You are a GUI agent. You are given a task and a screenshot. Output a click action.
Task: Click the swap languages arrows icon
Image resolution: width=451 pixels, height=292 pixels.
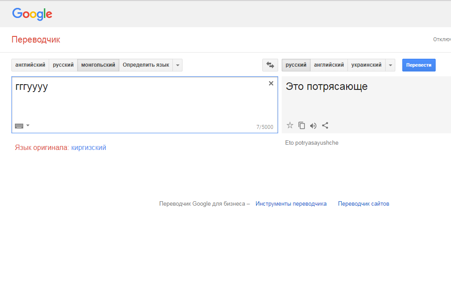coord(270,65)
